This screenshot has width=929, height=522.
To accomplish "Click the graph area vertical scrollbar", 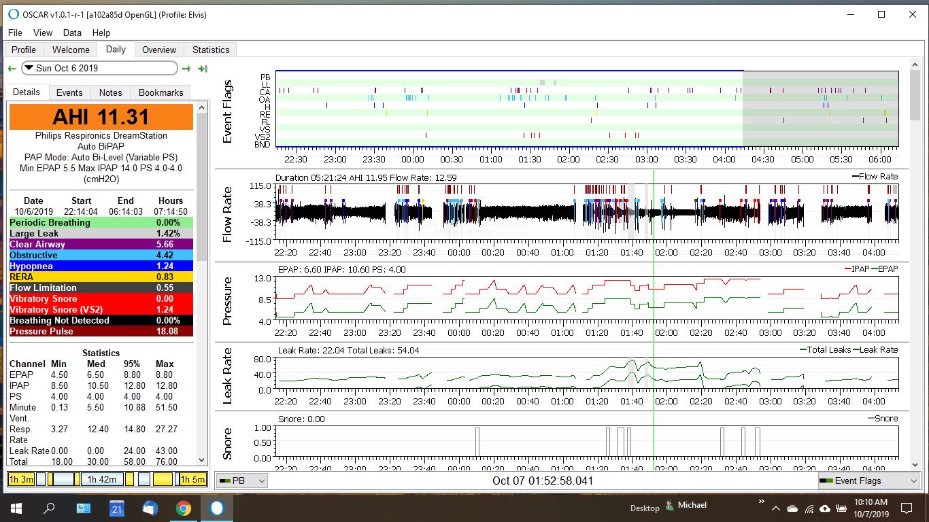I will pos(915,264).
